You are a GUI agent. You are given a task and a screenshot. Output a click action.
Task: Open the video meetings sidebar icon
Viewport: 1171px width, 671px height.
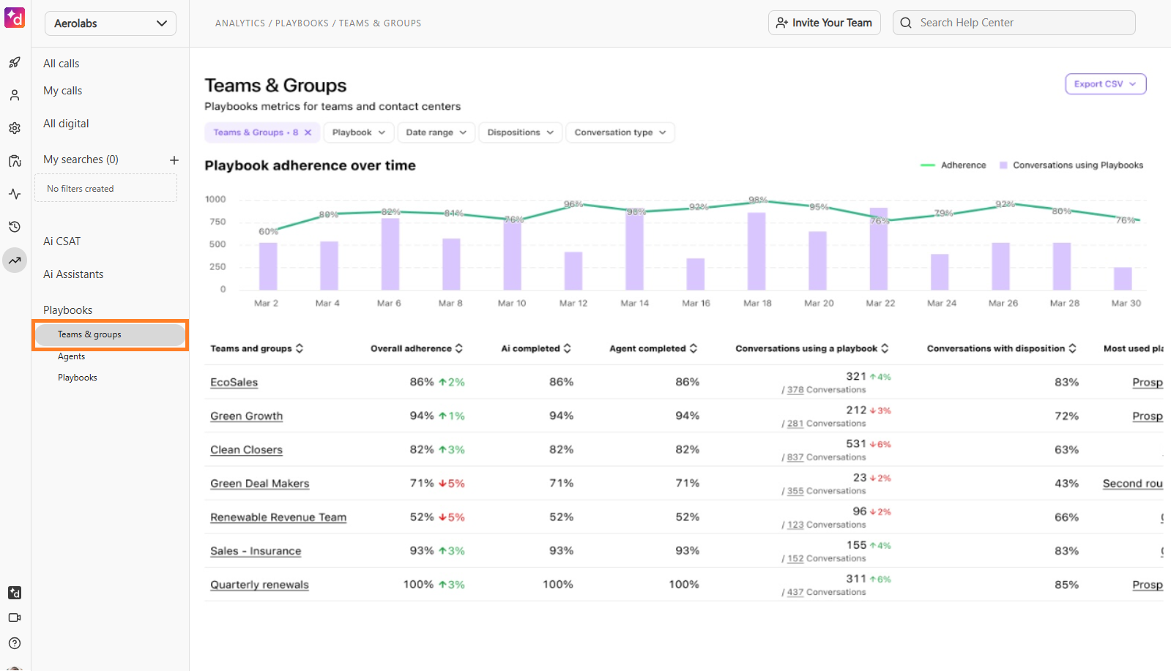(15, 618)
